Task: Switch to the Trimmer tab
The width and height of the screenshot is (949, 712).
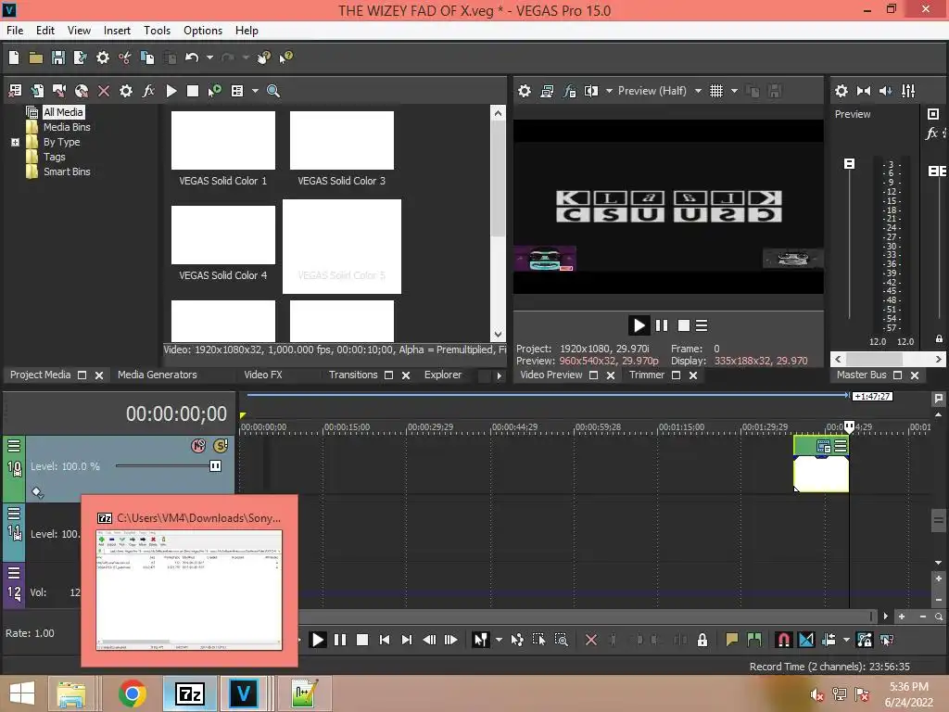Action: pyautogui.click(x=646, y=375)
